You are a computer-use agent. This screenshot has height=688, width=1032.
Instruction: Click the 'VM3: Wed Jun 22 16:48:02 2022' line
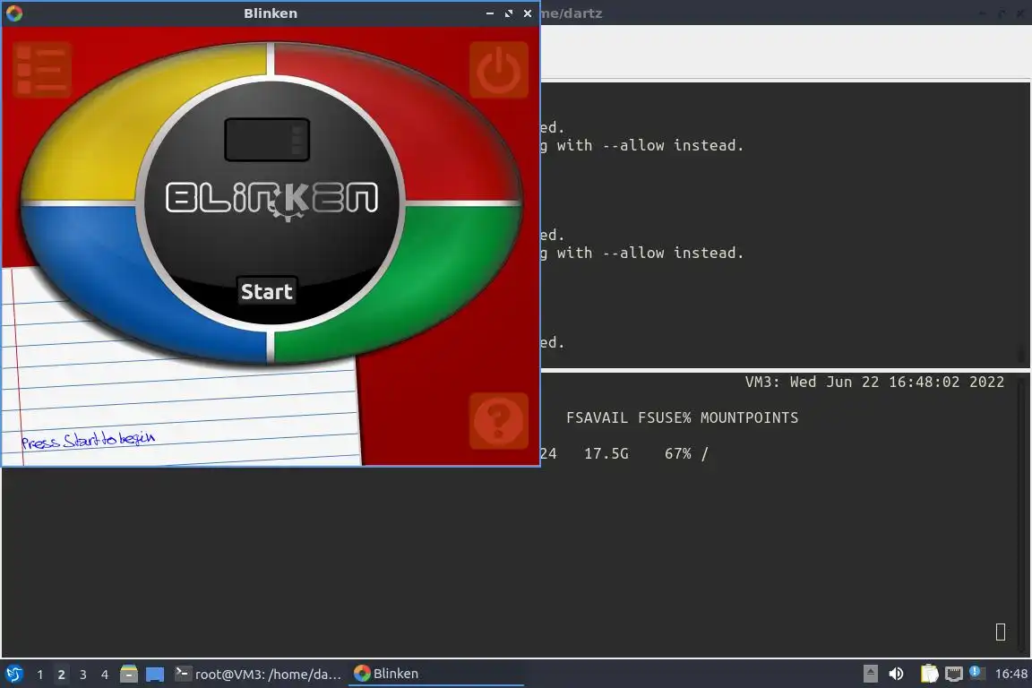pyautogui.click(x=874, y=382)
